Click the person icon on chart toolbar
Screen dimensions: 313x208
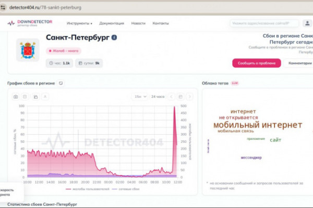point(45,97)
